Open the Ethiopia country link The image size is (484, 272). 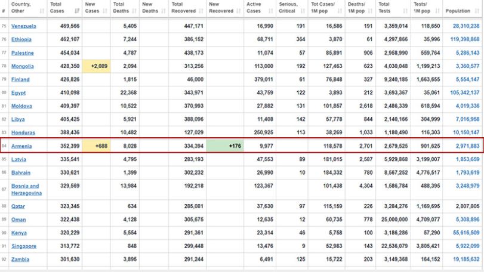coord(21,39)
